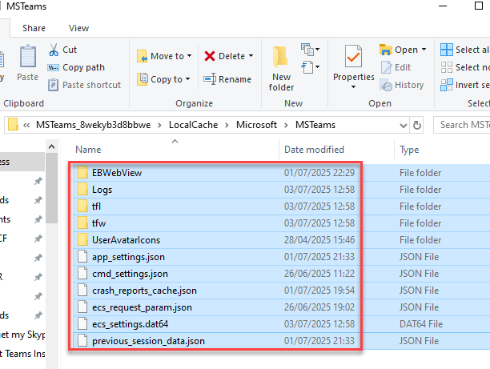Select cmd_settings.json file

pos(130,274)
